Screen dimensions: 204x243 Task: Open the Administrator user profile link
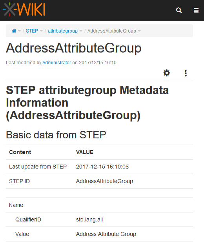click(x=56, y=63)
